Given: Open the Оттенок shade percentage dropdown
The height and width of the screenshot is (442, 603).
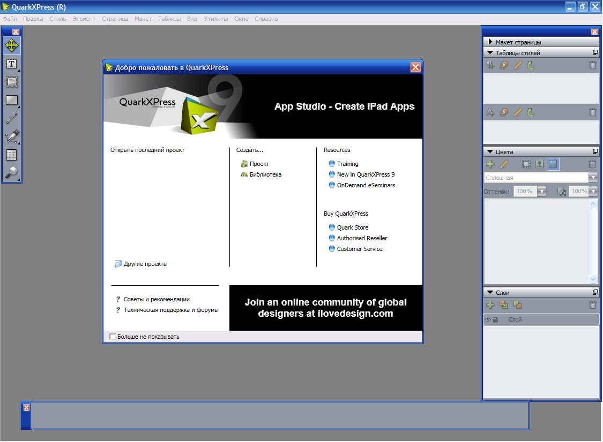Looking at the screenshot, I should [x=541, y=191].
